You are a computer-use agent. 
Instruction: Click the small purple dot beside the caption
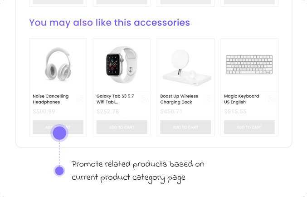pyautogui.click(x=59, y=171)
